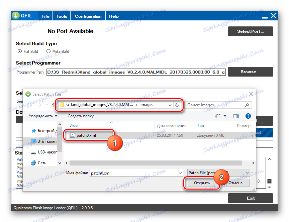Image resolution: width=289 pixels, height=222 pixels.
Task: Open the Configuration menu
Action: [88, 16]
